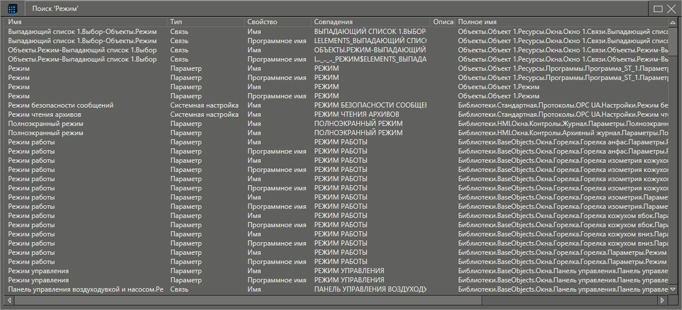Close the search results panel
682x310 pixels.
point(671,9)
